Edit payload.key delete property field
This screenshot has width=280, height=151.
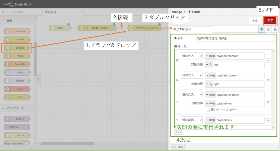240,120
